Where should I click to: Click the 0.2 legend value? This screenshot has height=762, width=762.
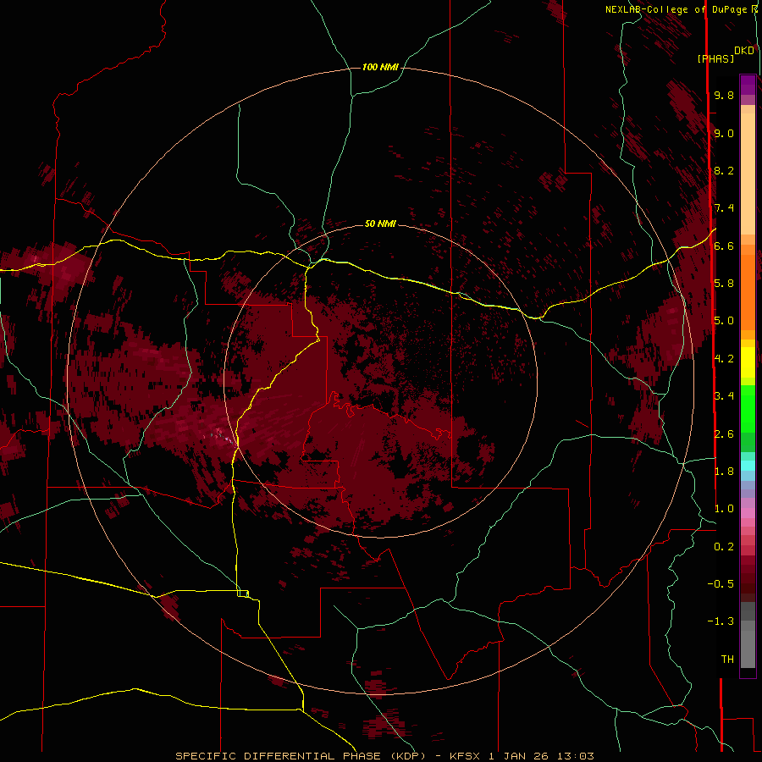point(724,547)
